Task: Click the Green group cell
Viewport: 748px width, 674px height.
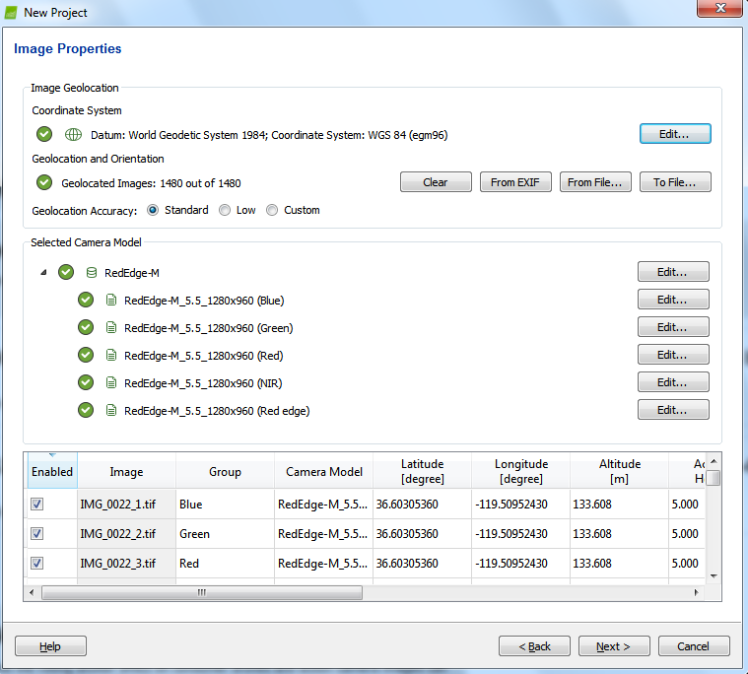Action: click(225, 534)
